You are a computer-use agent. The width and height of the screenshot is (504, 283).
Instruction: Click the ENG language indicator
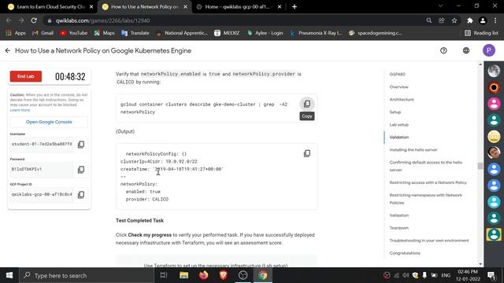tap(446, 275)
